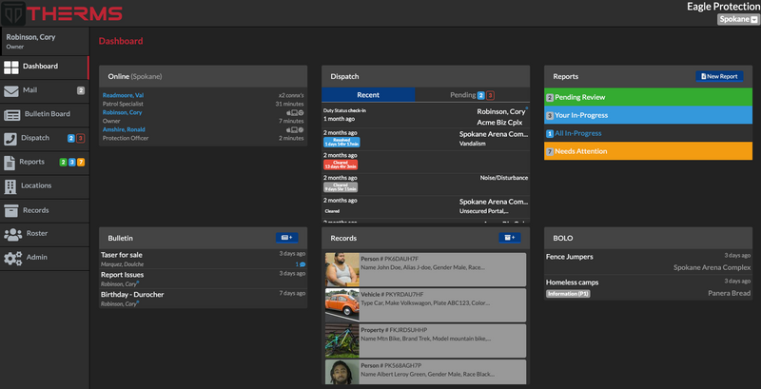Open the blue Your In-Progress bar

(648, 115)
